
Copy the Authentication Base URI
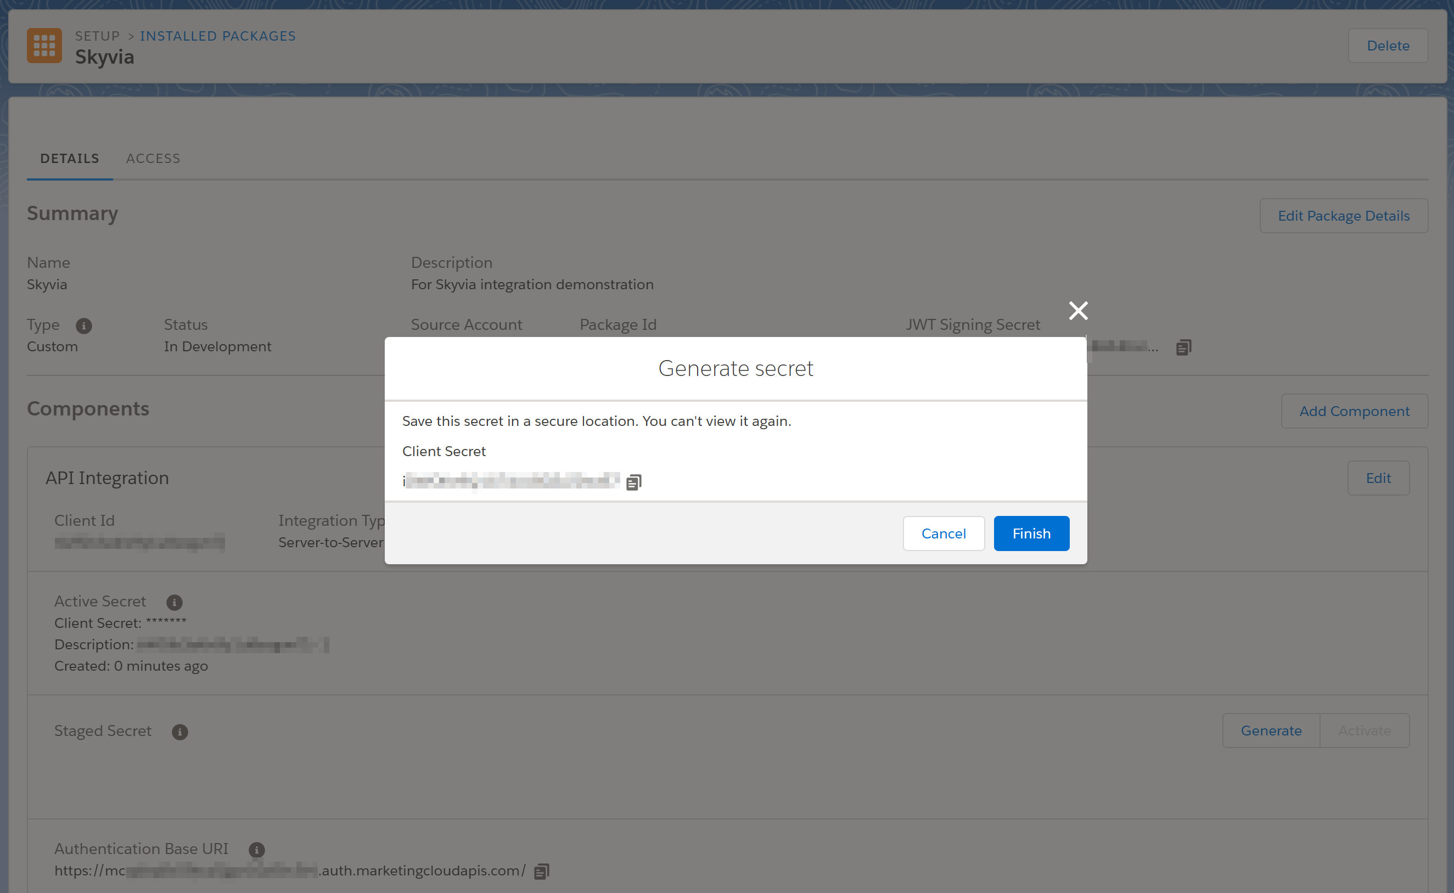[x=541, y=871]
